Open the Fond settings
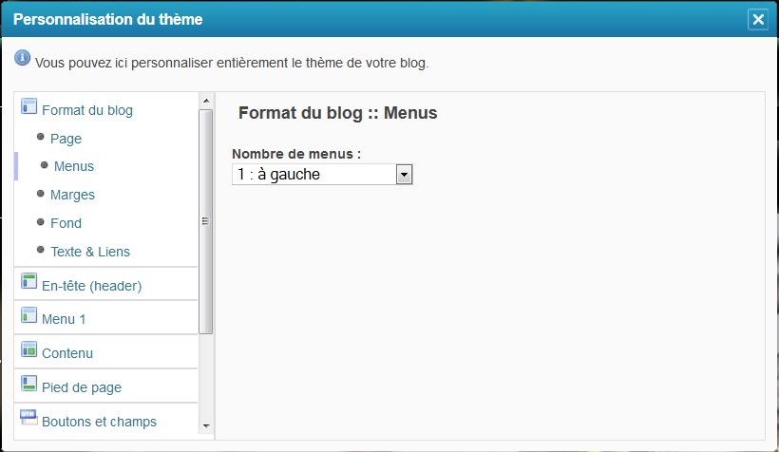This screenshot has height=452, width=779. (66, 223)
